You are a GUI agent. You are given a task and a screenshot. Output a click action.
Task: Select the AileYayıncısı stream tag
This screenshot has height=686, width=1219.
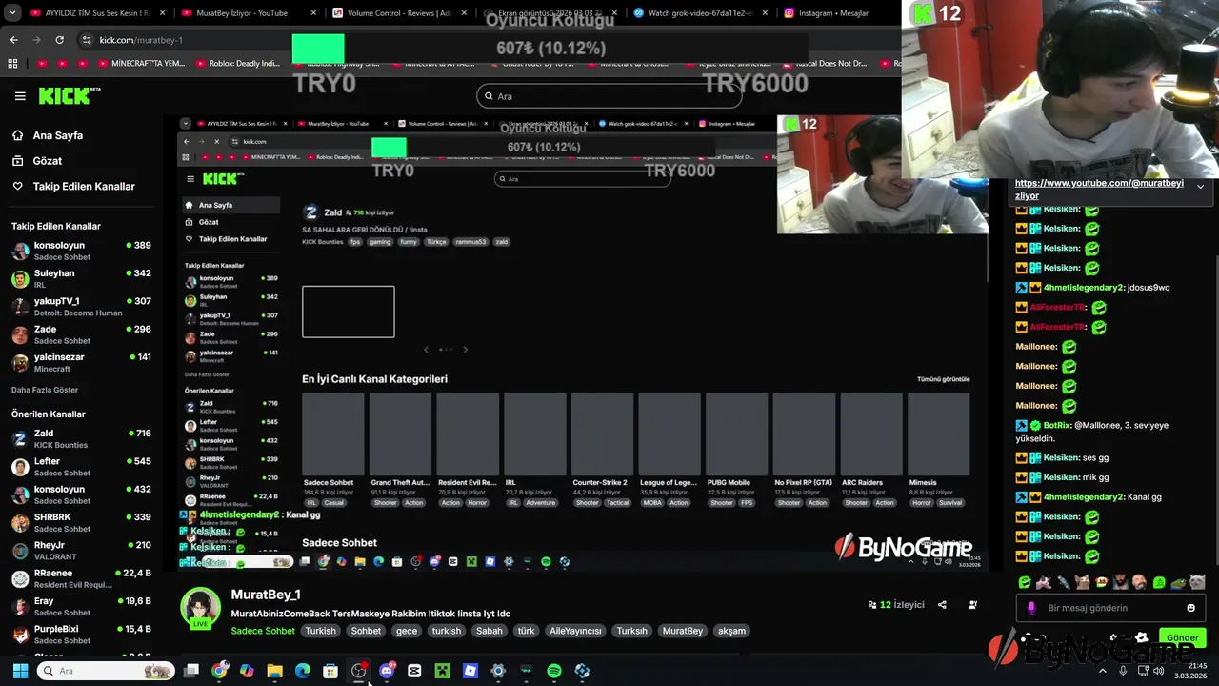(575, 631)
